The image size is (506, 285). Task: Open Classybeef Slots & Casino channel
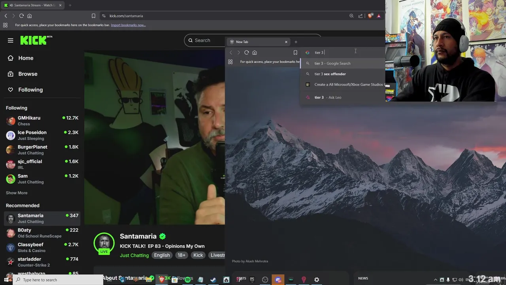(x=42, y=247)
